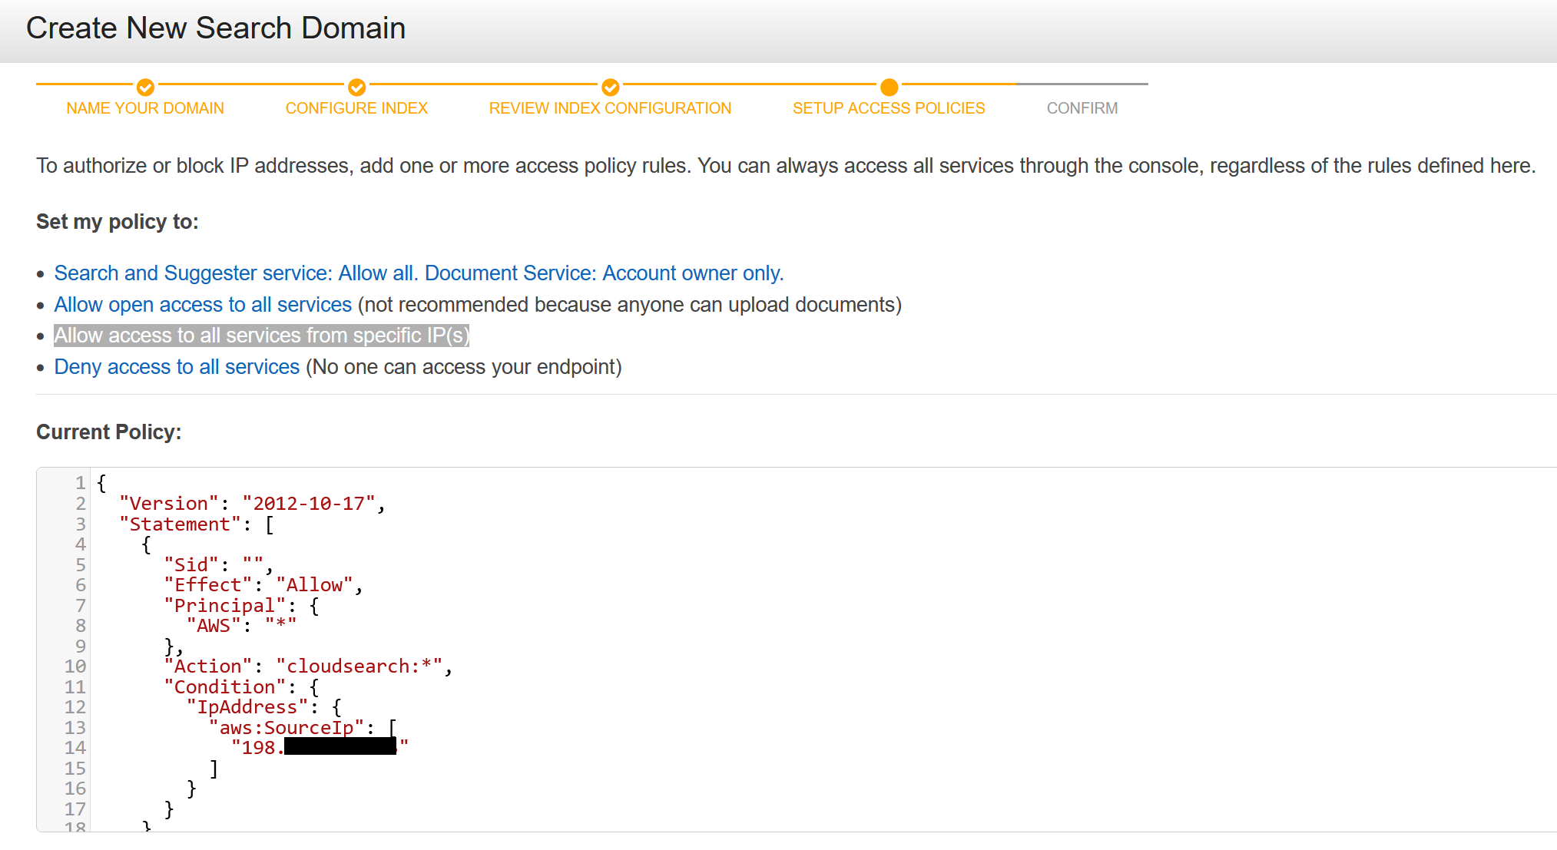Click the cloudsearch:* action text in the policy
Screen dimensions: 1557x850
[363, 666]
